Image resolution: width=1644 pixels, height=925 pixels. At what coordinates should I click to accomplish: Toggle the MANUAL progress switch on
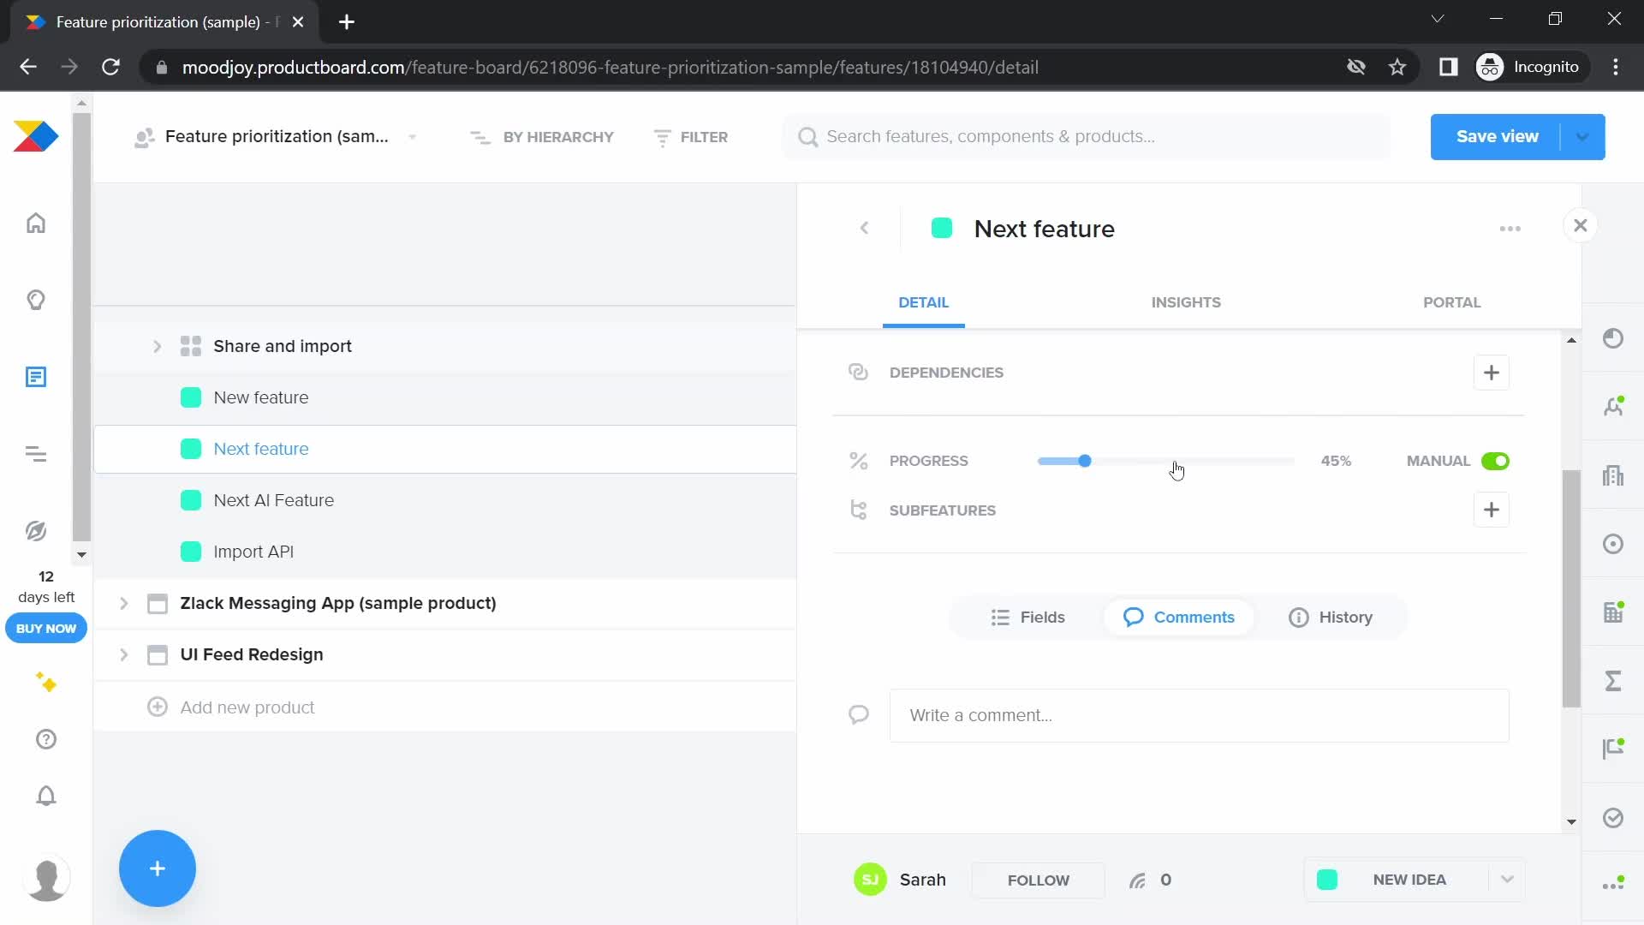[x=1496, y=460]
